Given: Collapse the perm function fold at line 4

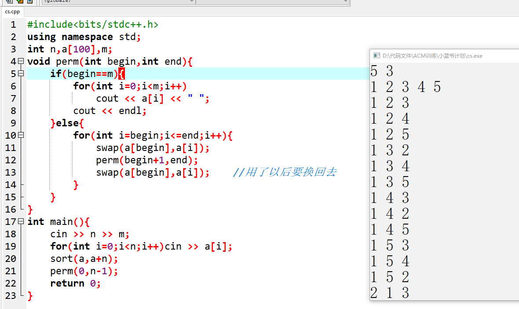Looking at the screenshot, I should (21, 61).
